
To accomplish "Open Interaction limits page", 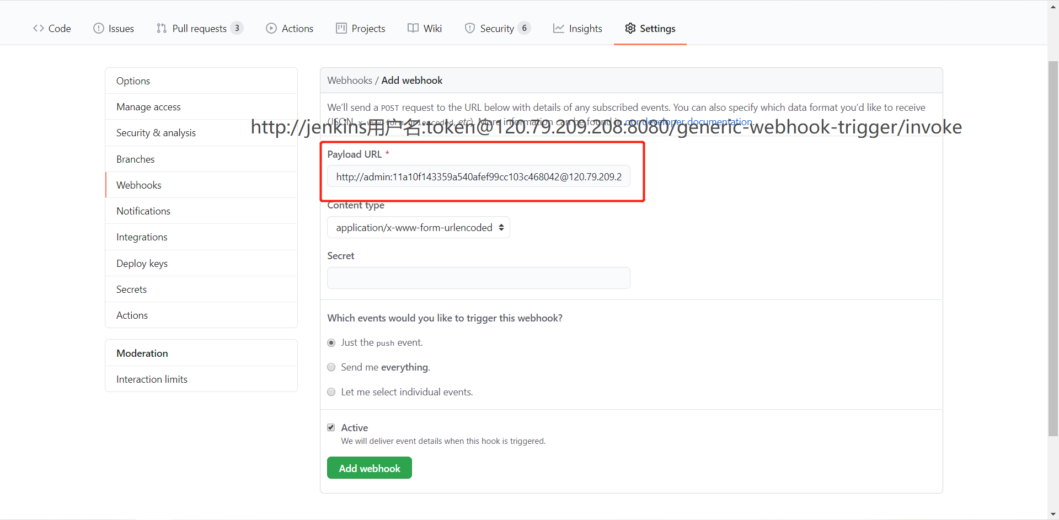I will [201, 379].
